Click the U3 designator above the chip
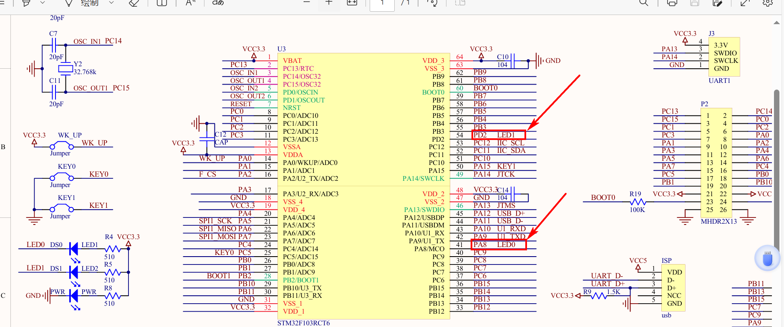 pyautogui.click(x=282, y=49)
